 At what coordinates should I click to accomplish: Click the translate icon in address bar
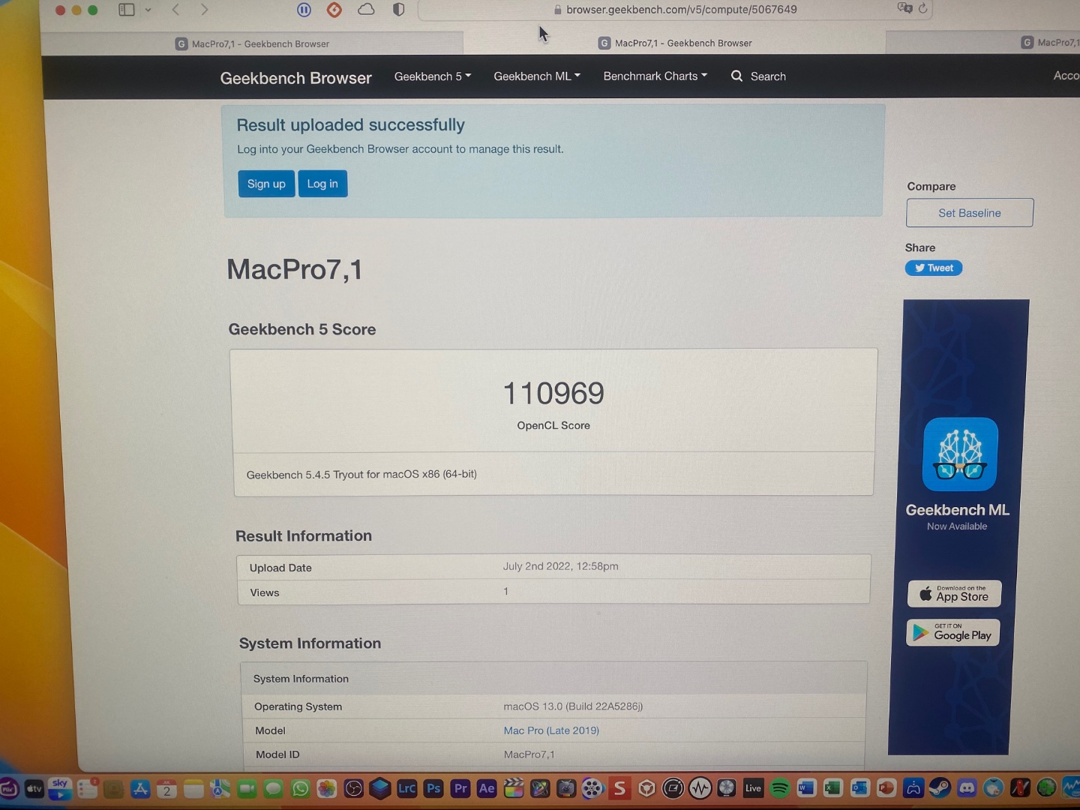(x=904, y=8)
